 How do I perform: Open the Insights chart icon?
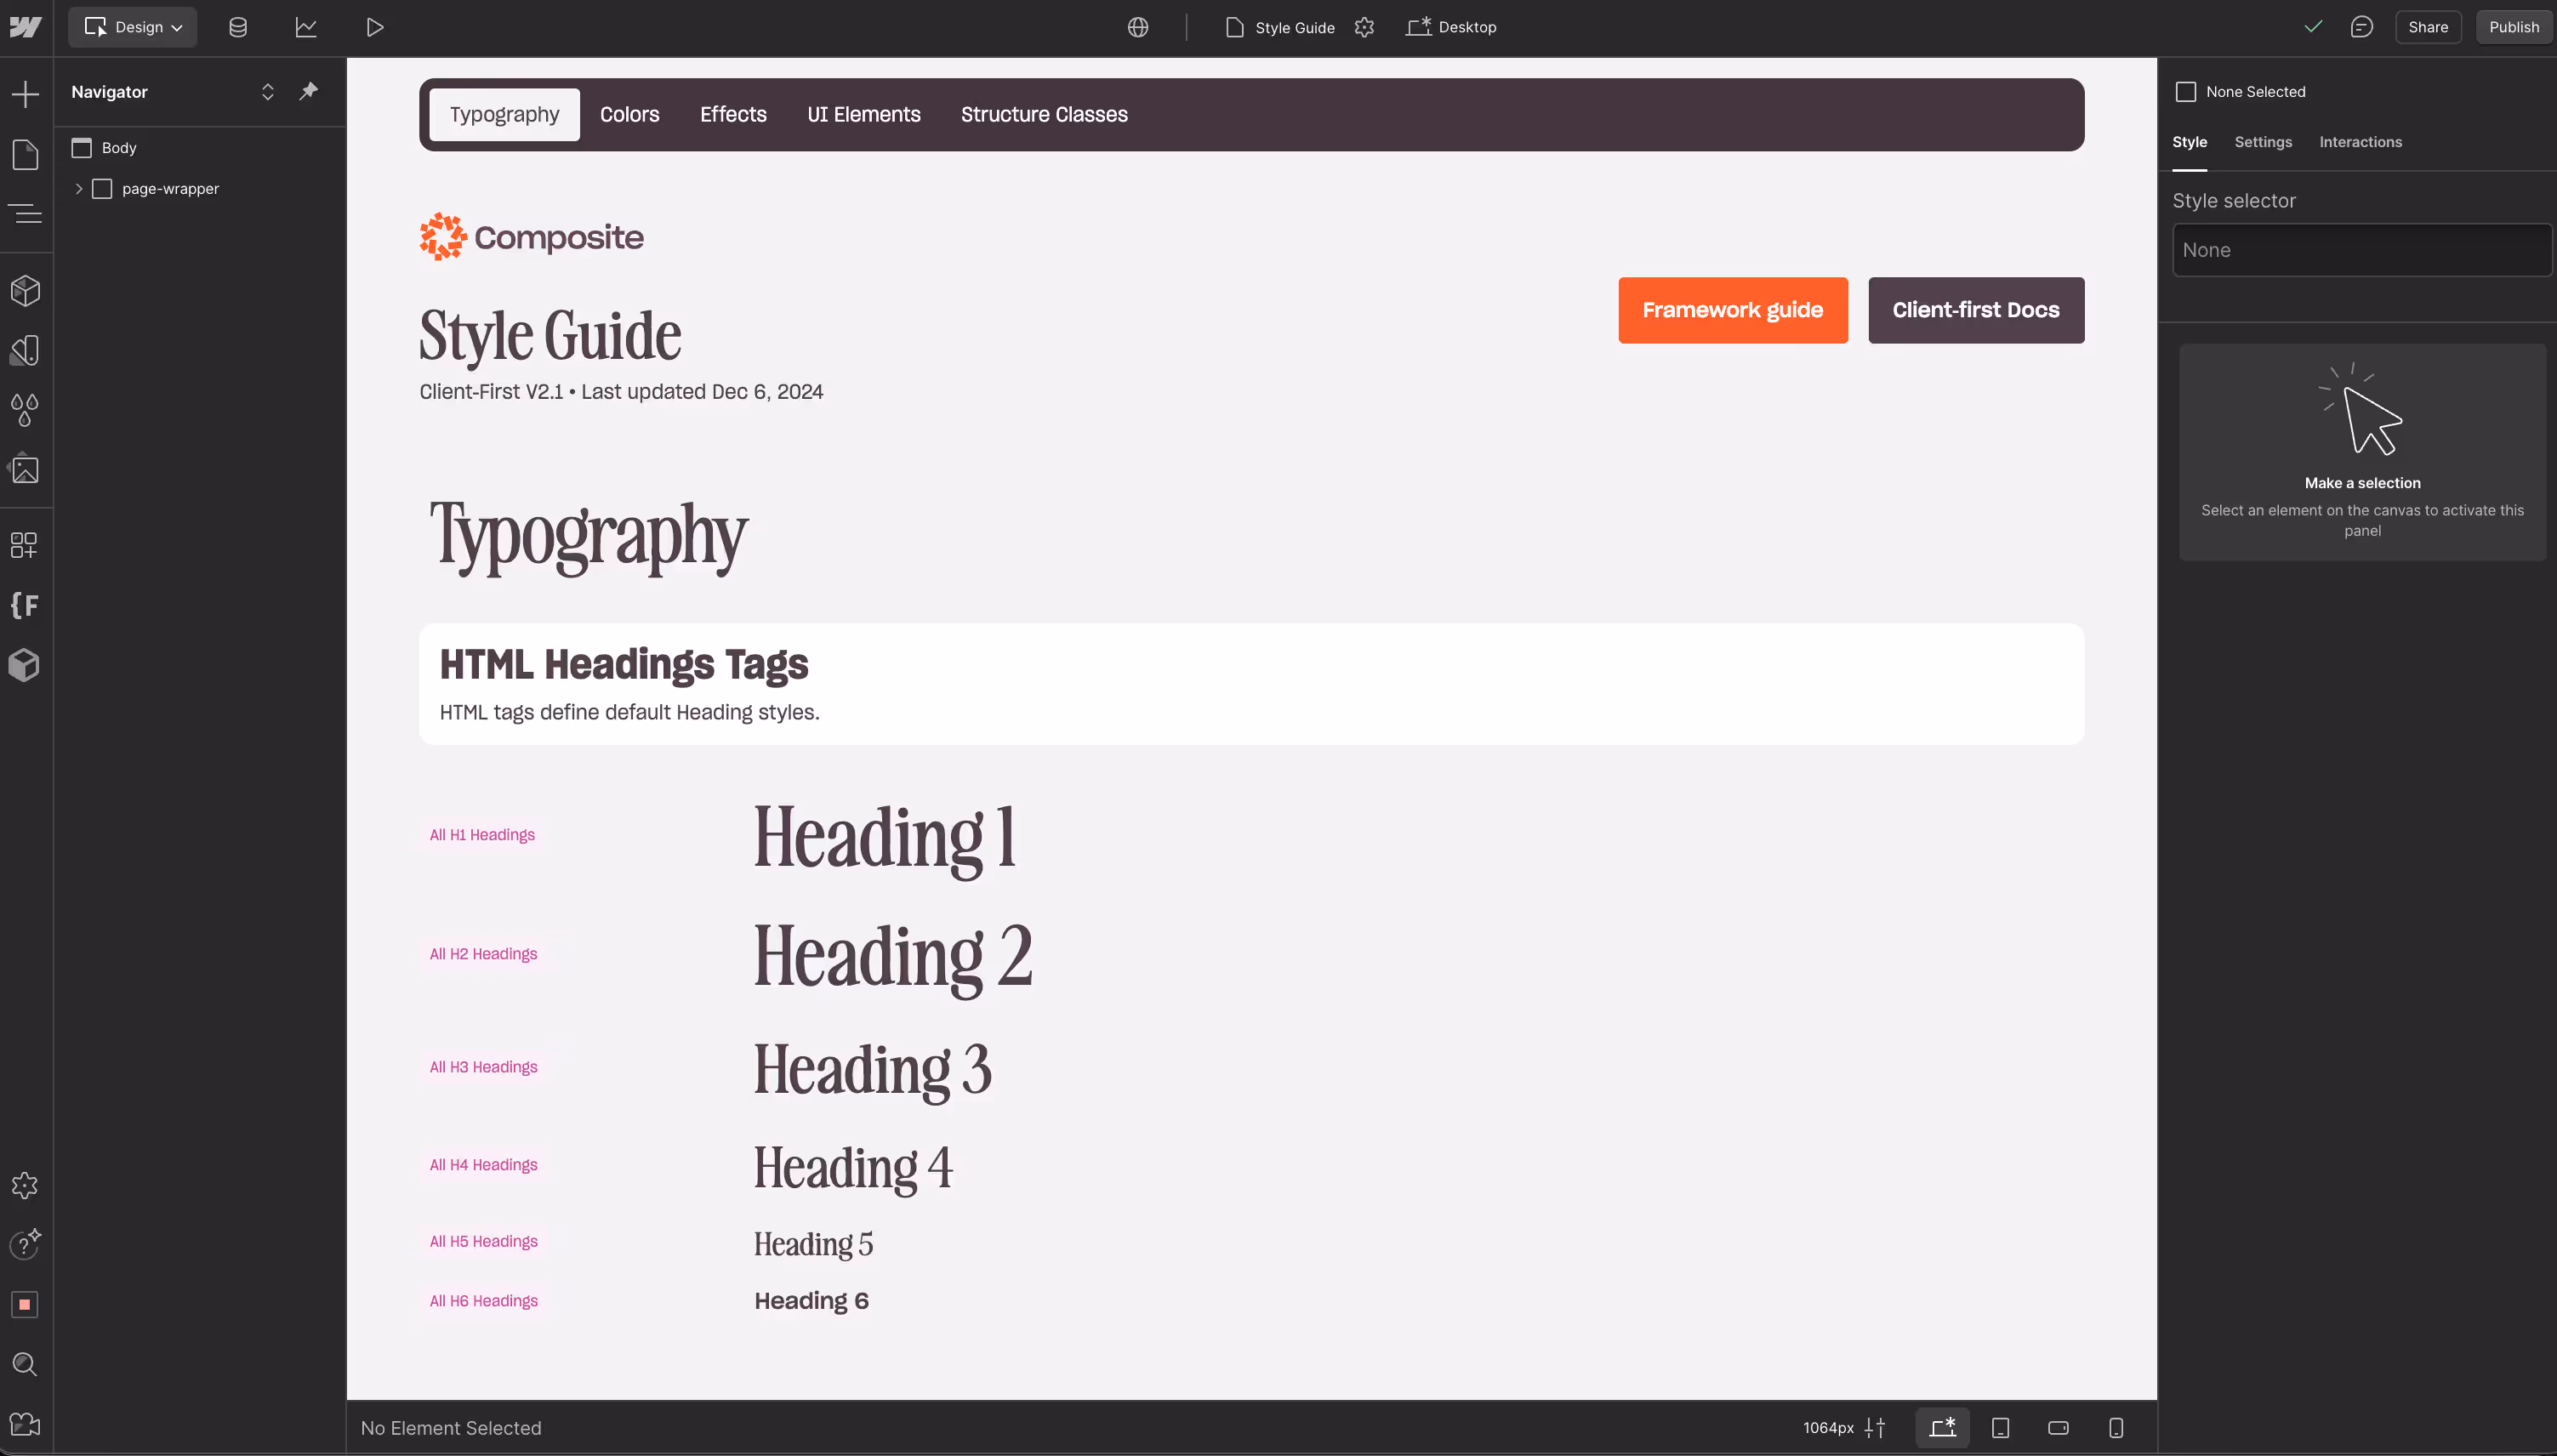[x=306, y=27]
